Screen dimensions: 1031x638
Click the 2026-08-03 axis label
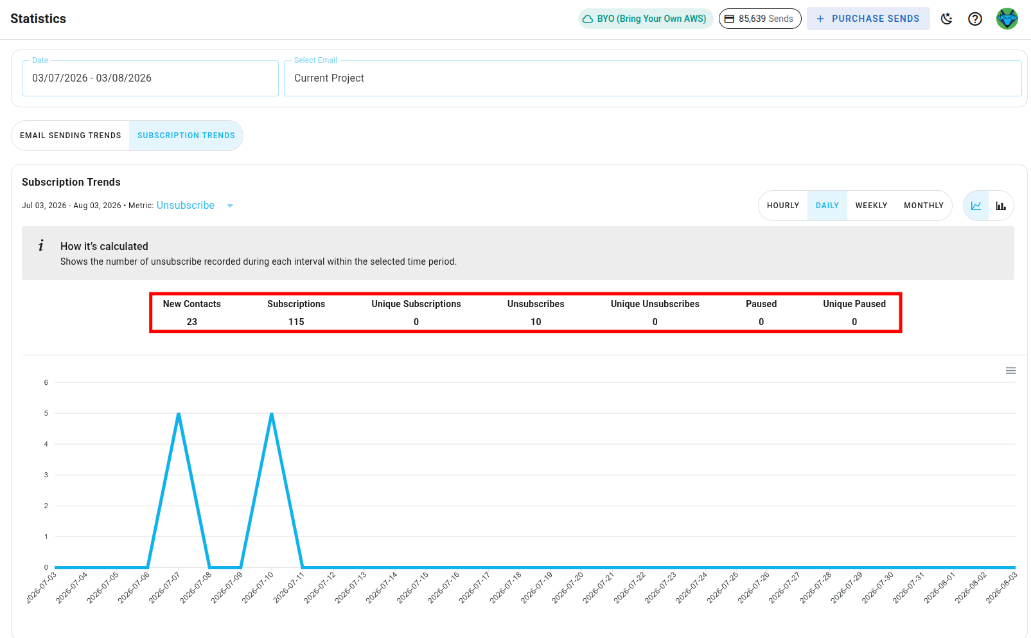point(1001,587)
